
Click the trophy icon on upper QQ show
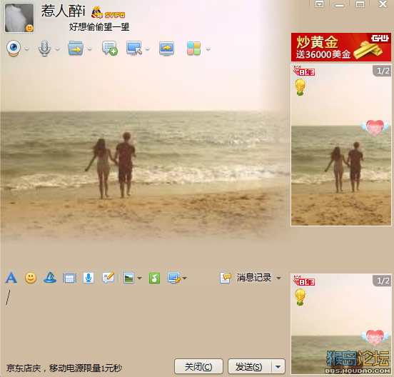click(x=300, y=87)
